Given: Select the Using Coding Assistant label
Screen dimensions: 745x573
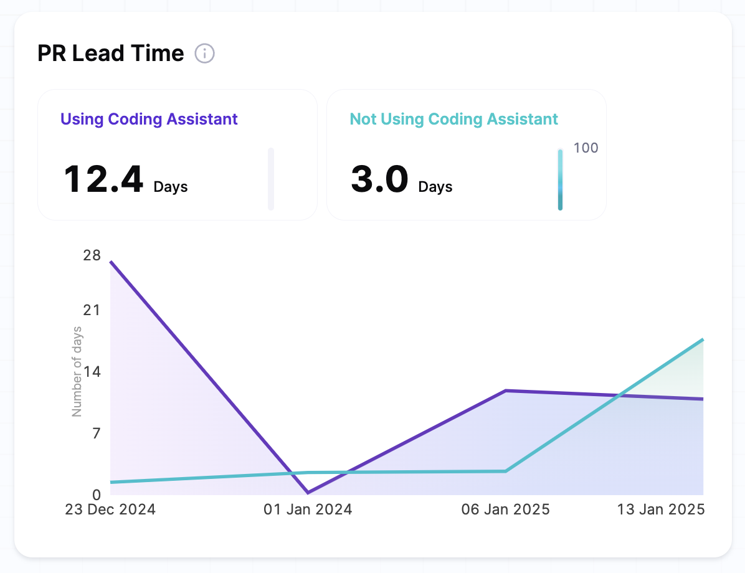Looking at the screenshot, I should (x=149, y=119).
